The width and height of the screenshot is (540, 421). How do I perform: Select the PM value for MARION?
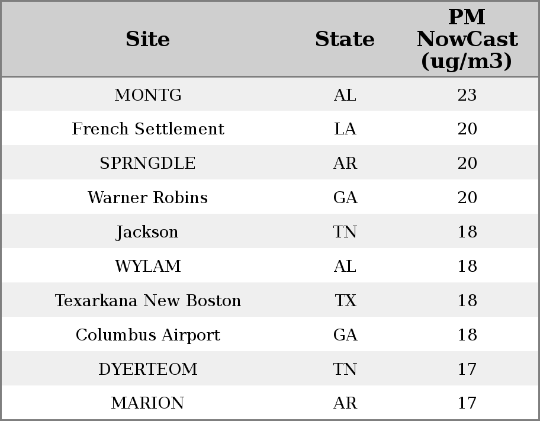[x=467, y=403]
